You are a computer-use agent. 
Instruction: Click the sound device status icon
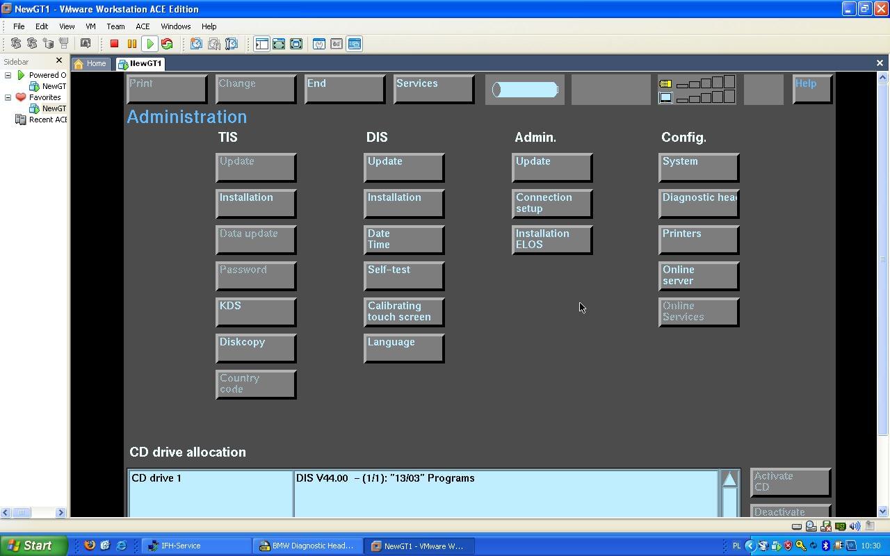(855, 526)
